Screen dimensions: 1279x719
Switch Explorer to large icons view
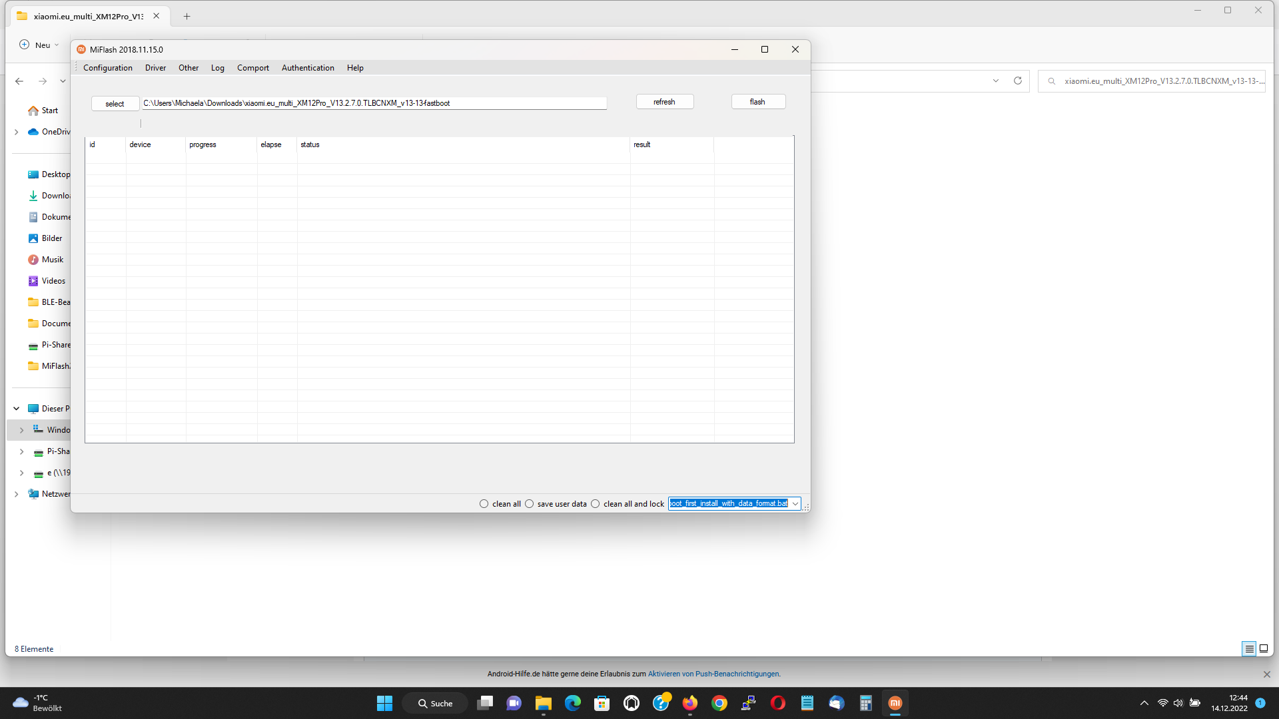[1264, 648]
